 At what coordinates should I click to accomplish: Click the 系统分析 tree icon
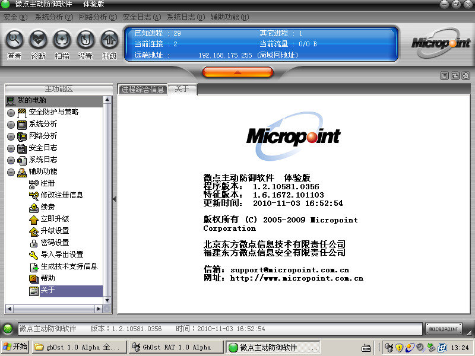22,125
